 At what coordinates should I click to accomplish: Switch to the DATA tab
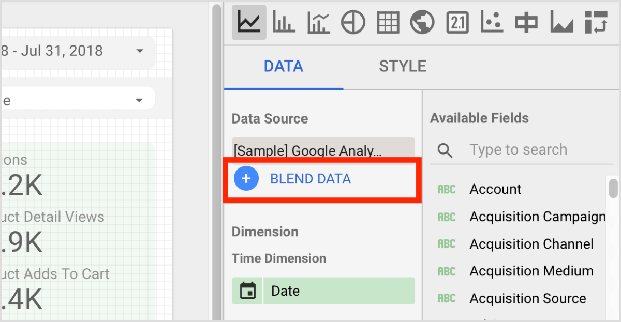(x=284, y=67)
